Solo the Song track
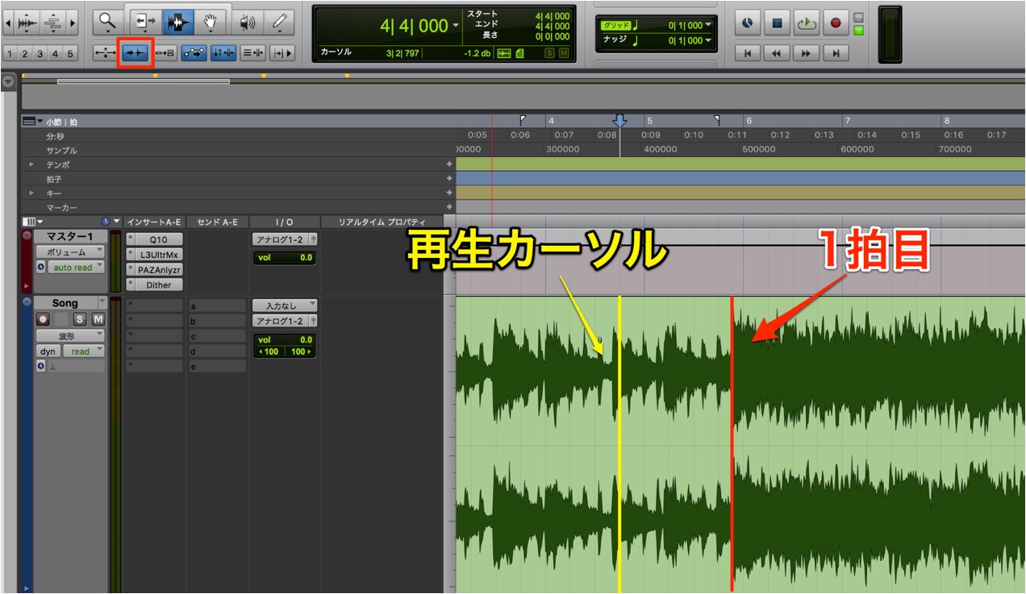This screenshot has width=1026, height=594. (79, 320)
